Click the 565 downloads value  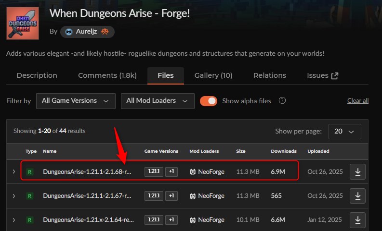pos(277,196)
